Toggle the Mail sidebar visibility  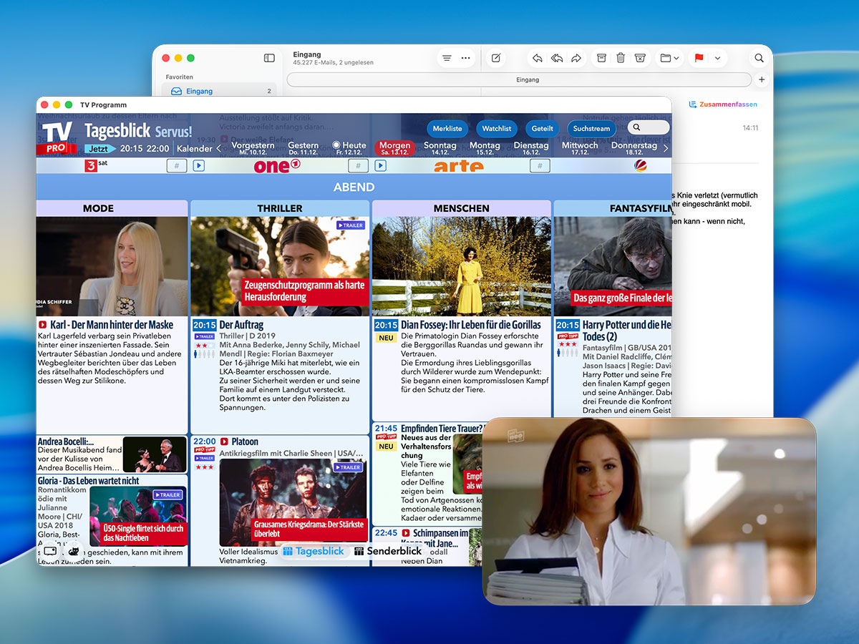269,58
